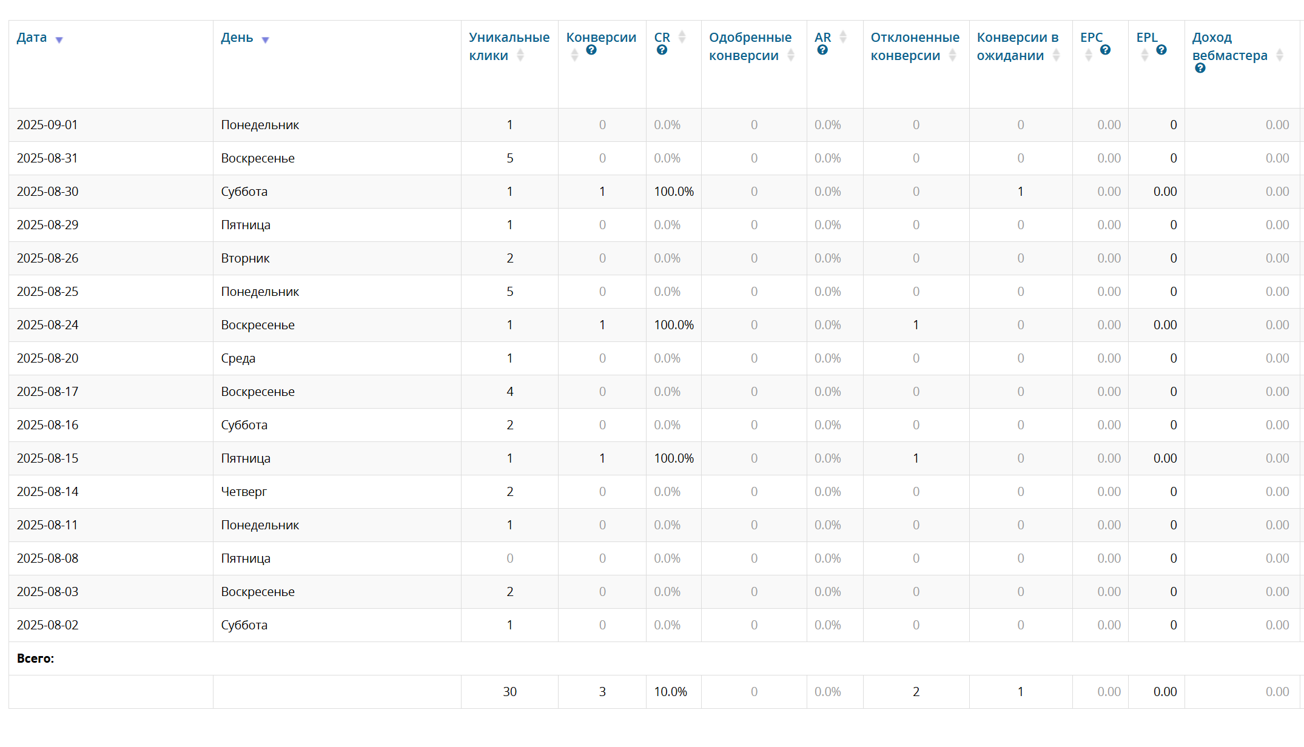Toggle sort arrow beside Дата header
The image size is (1304, 747).
pos(59,40)
